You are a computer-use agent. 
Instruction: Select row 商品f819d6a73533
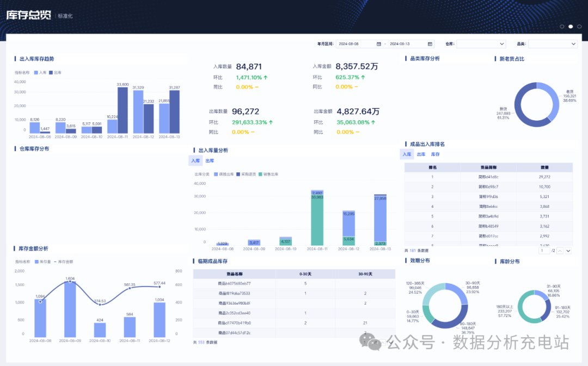pyautogui.click(x=294, y=293)
